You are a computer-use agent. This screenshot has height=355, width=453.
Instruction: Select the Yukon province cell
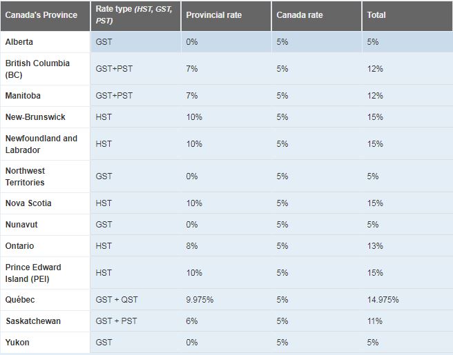[x=17, y=343]
